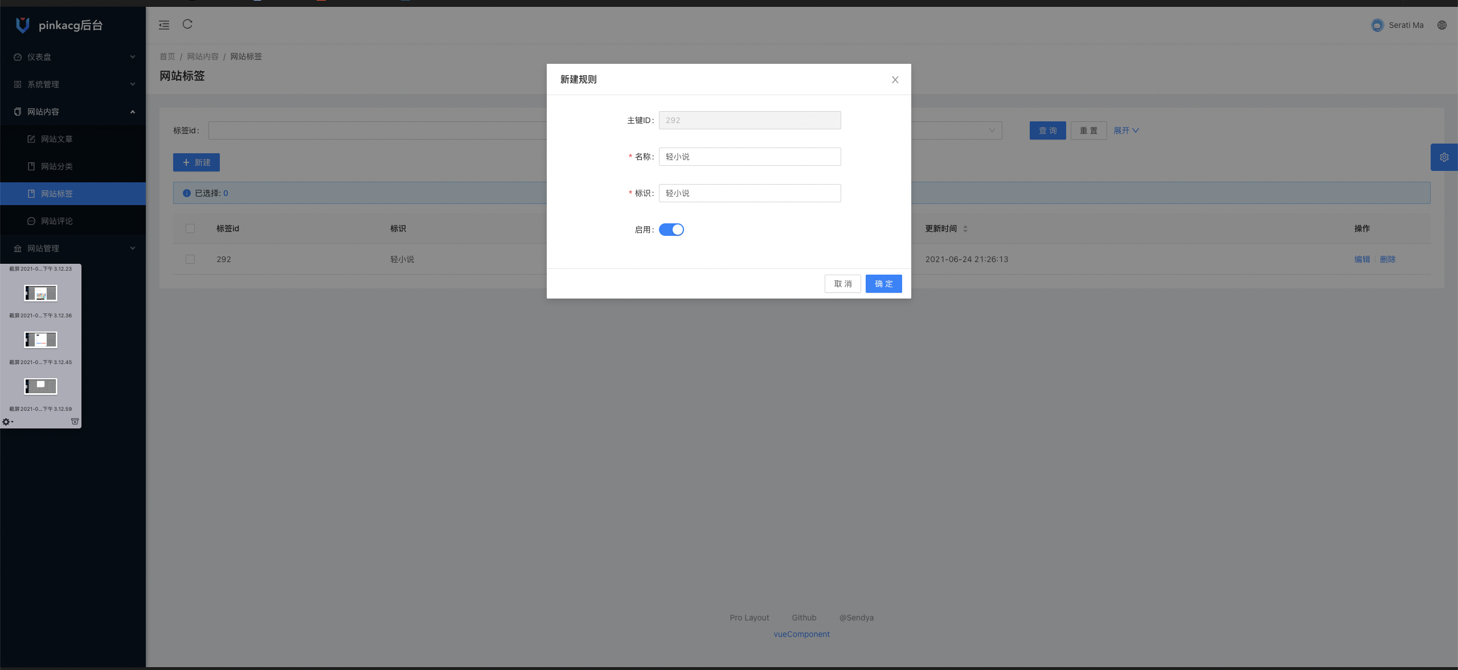Click the Serati Ma avatar icon

(x=1377, y=25)
